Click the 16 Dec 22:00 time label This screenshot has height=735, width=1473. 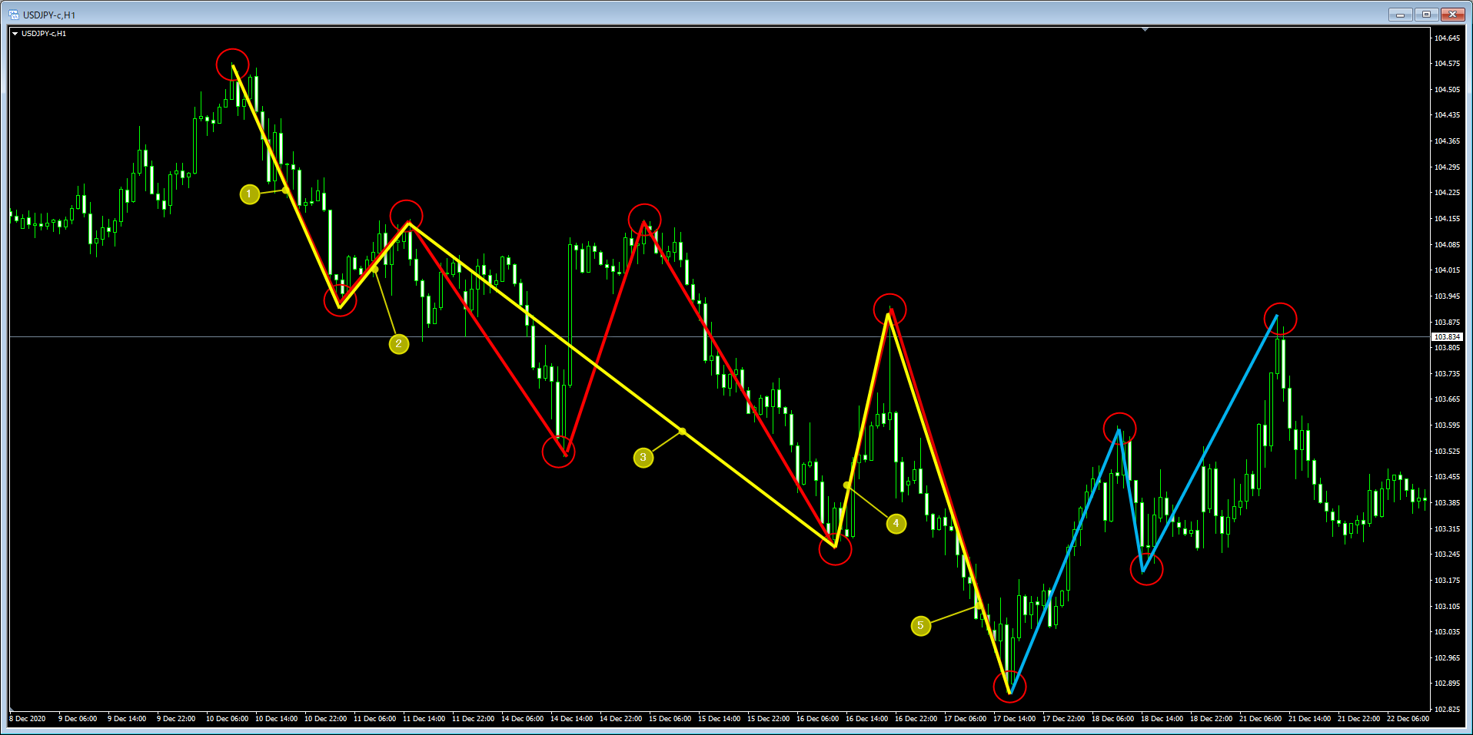pos(916,719)
